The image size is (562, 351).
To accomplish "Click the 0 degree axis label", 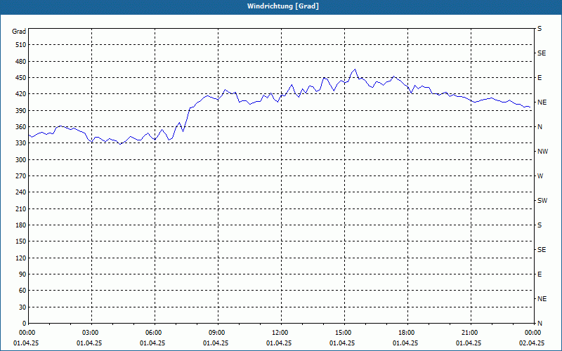I will pyautogui.click(x=24, y=324).
